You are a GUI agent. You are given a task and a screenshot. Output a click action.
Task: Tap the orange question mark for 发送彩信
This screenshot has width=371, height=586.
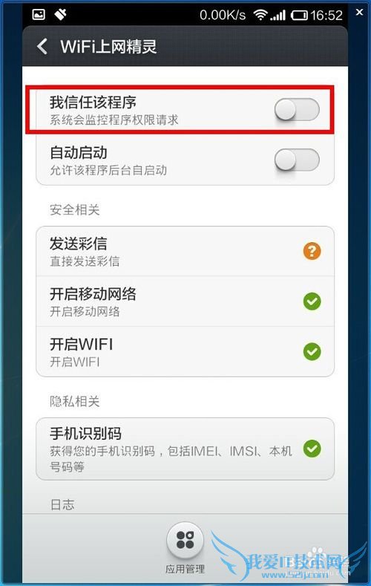point(312,251)
